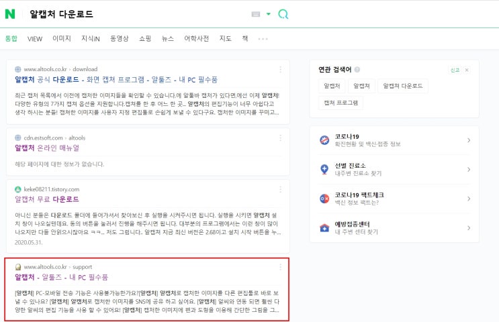Screen dimensions: 499x322
Task: Click help icon next to 연관 검색어
Action: click(x=357, y=70)
